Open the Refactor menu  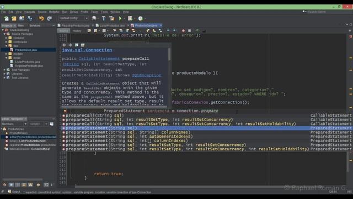(54, 12)
